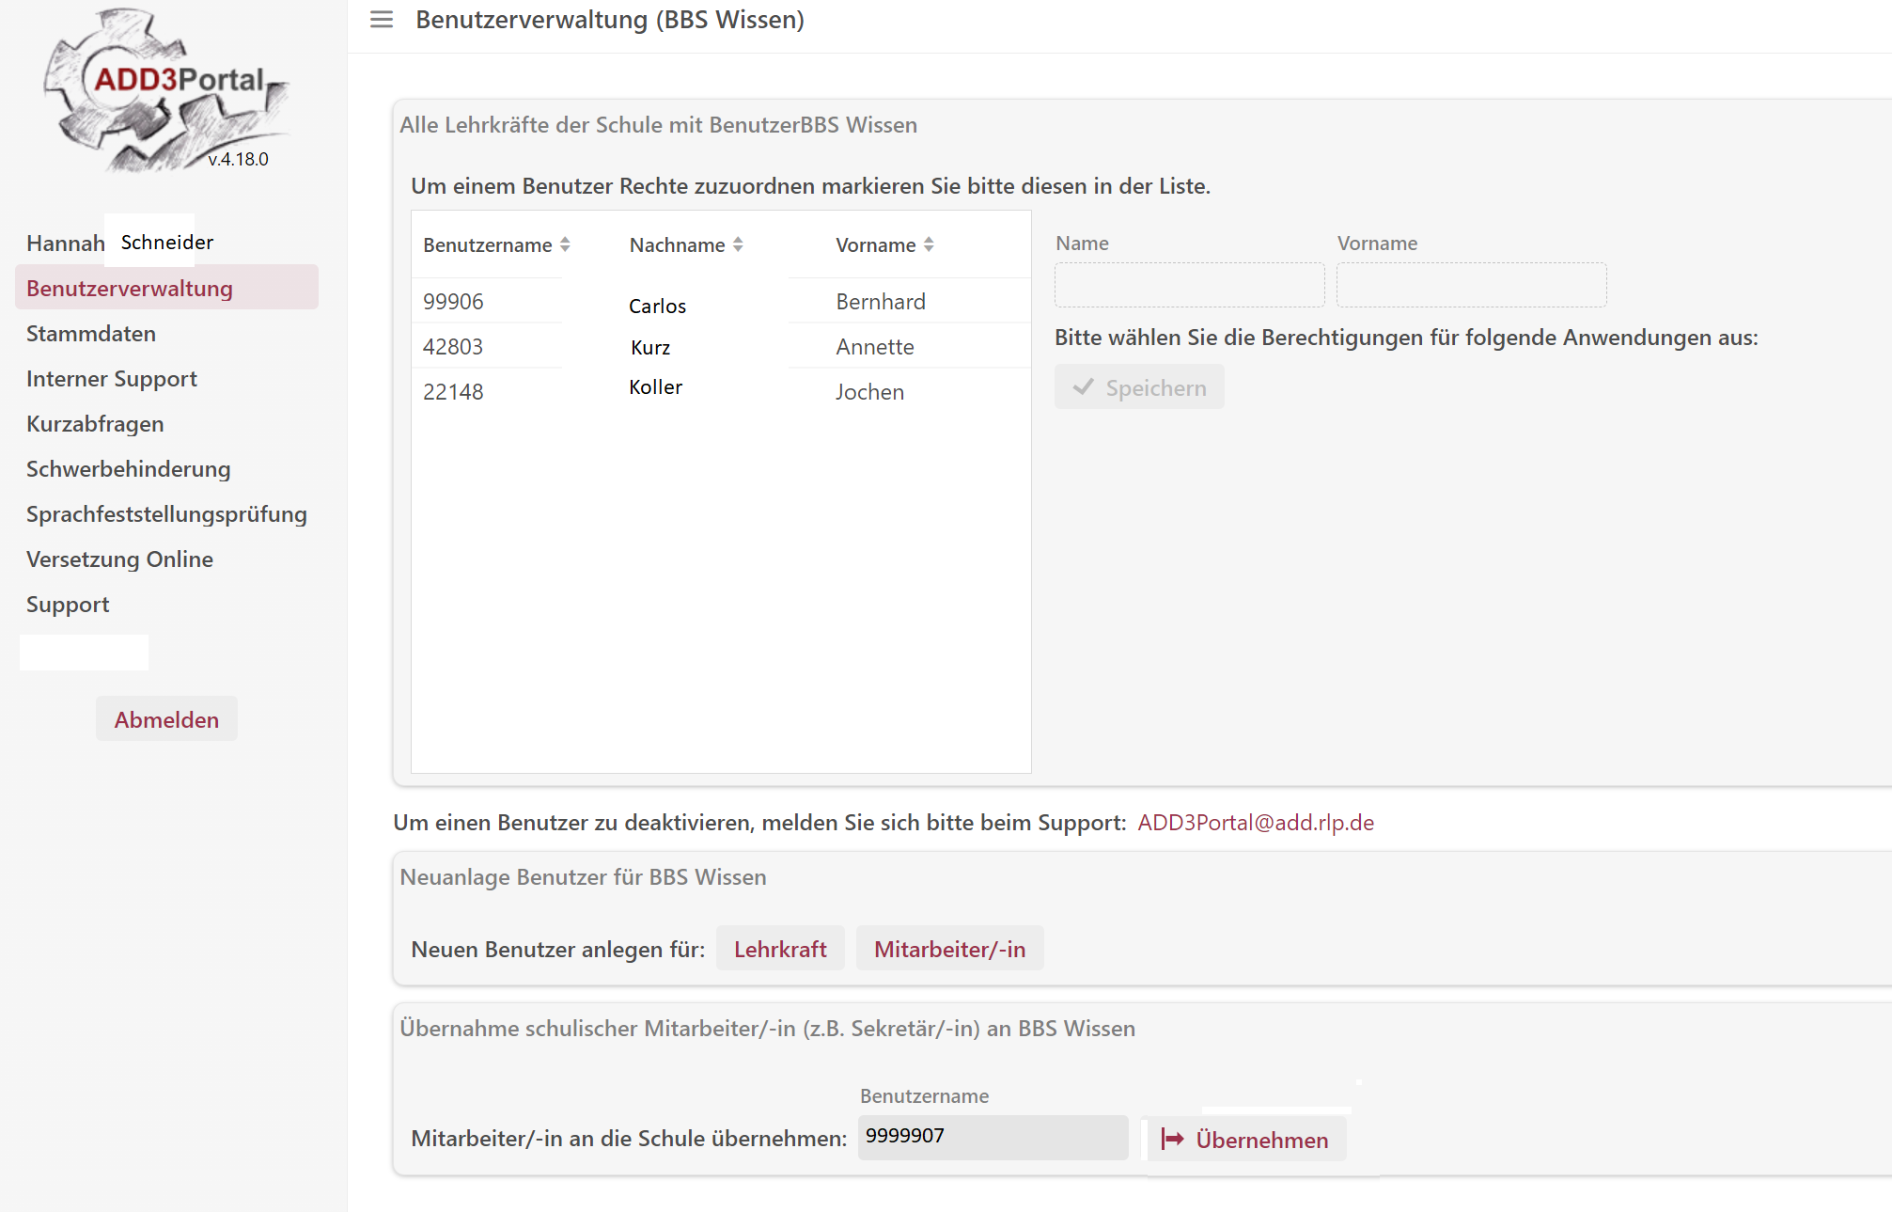Open Schwerbehinderung section

129,469
